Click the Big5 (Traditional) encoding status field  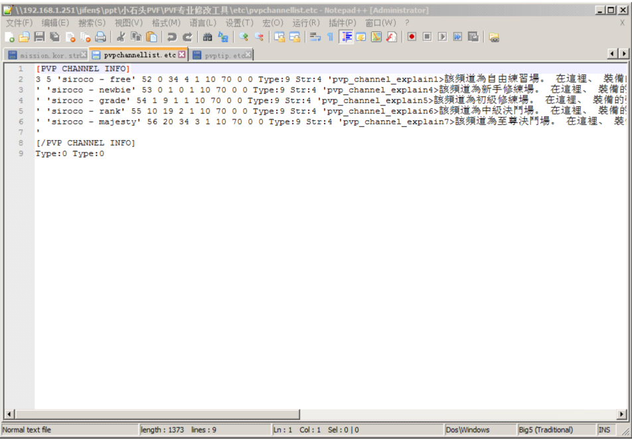click(556, 430)
